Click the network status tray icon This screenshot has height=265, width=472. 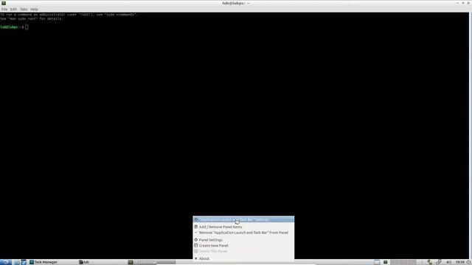coord(430,262)
